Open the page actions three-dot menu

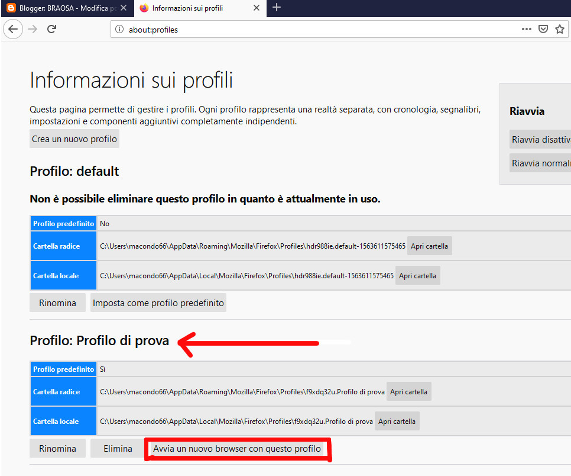(x=526, y=29)
